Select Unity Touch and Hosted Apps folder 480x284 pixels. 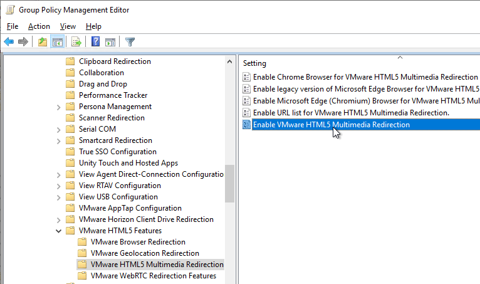click(128, 163)
